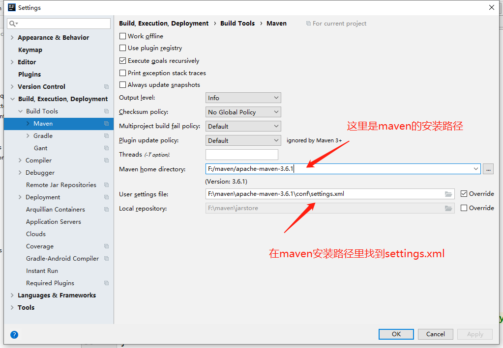Viewport: 503px width, 348px height.
Task: Close the Settings dialog
Action: coord(492,7)
